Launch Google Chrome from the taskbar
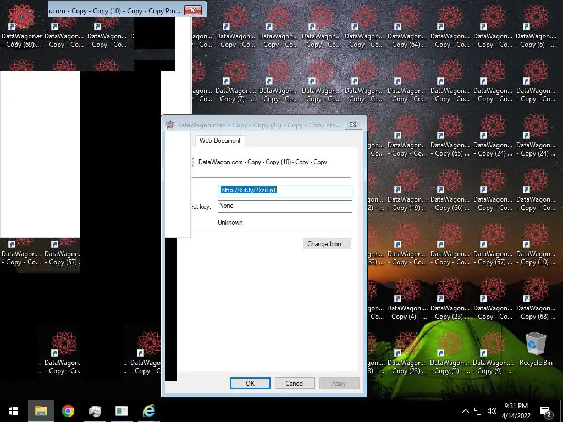The height and width of the screenshot is (422, 563). click(x=68, y=411)
